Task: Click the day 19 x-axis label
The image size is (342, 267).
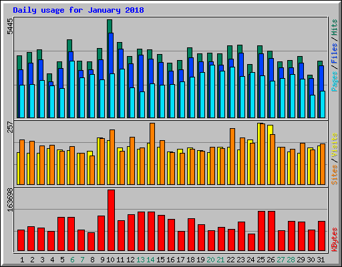Action: (200, 260)
